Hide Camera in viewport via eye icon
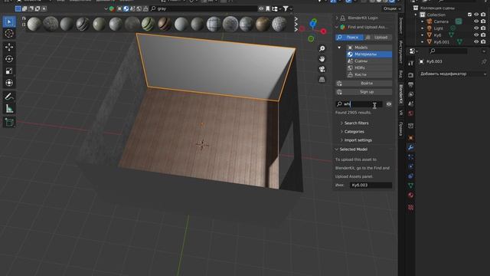Viewport: 490px width, 276px height. coord(476,21)
